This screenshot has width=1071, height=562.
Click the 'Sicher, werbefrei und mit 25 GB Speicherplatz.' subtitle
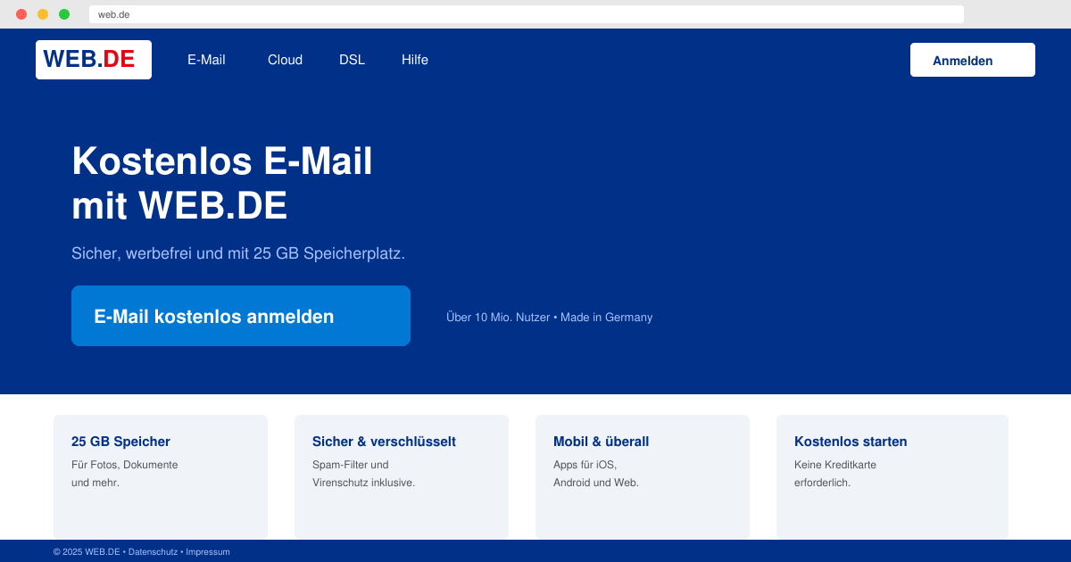click(x=238, y=253)
